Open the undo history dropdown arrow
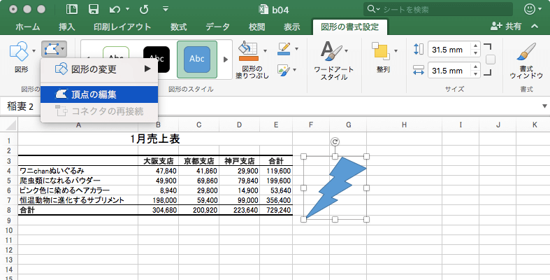550x280 pixels. (128, 9)
